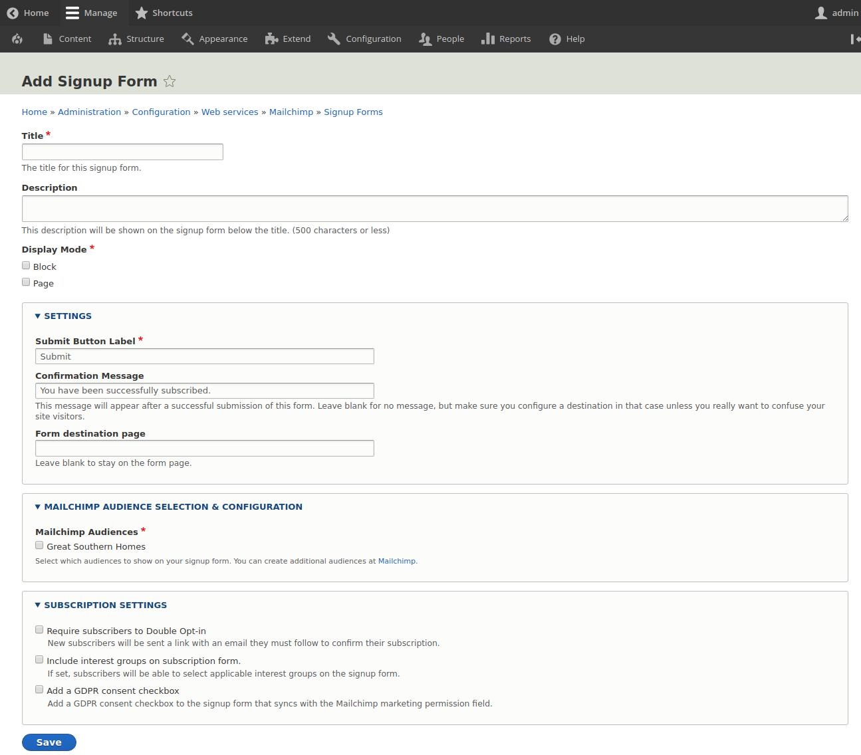Screen dimensions: 861x755
Task: Star the Add Signup Form page
Action: tap(170, 81)
